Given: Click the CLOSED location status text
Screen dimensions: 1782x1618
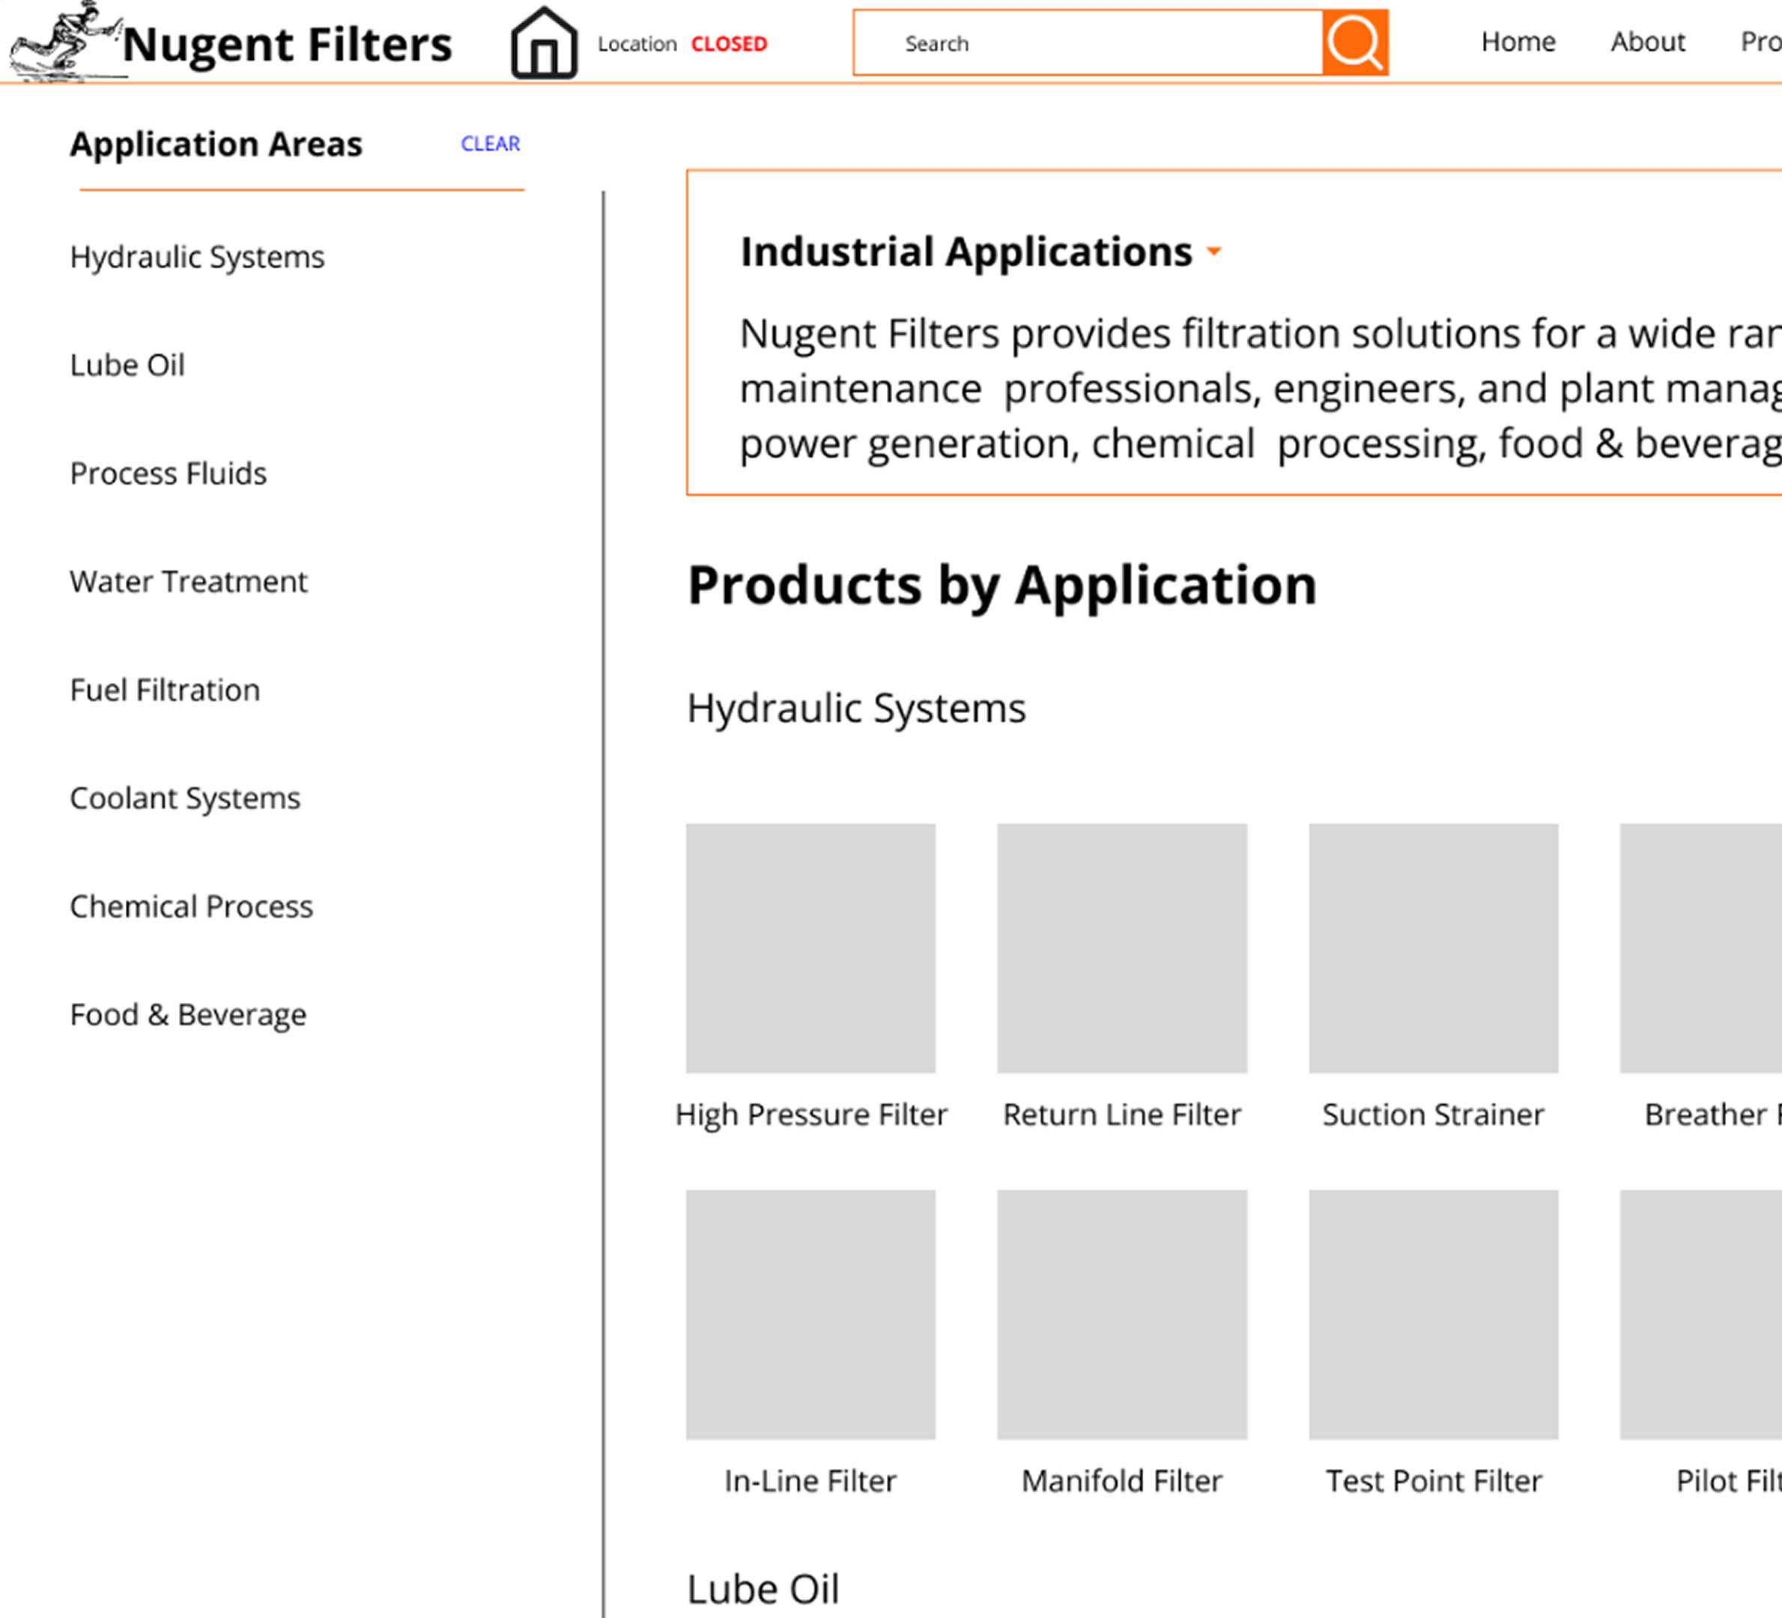Looking at the screenshot, I should (x=730, y=44).
